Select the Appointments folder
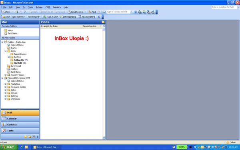 (18, 54)
